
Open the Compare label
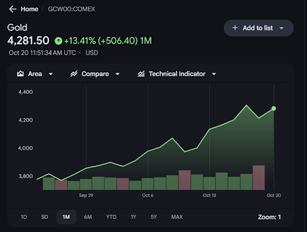tap(95, 74)
